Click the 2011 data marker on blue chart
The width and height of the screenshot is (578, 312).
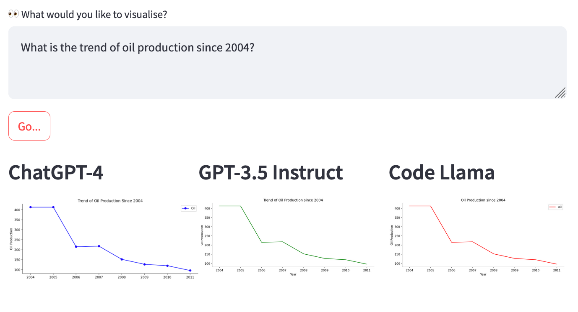190,271
